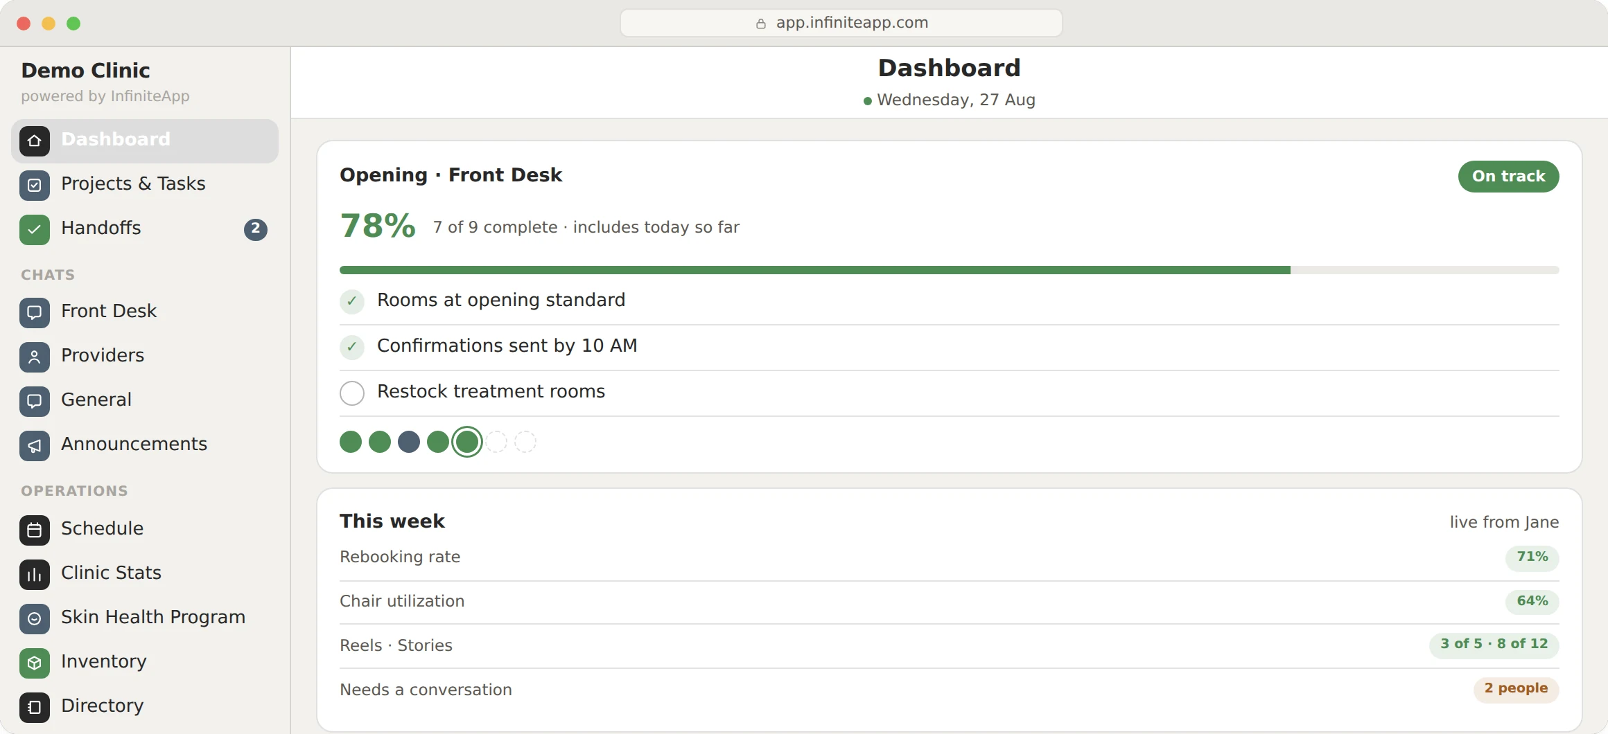This screenshot has width=1608, height=734.
Task: Click the 3 of 5 · 8 of 12 pill
Action: [1494, 645]
